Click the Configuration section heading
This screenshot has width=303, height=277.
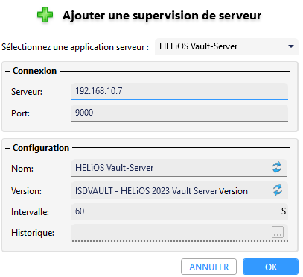[x=41, y=148]
